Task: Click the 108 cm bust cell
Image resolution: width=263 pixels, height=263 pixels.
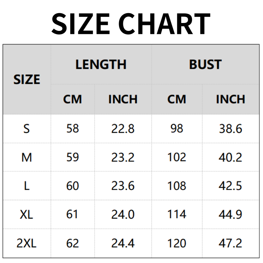Action: (x=177, y=186)
